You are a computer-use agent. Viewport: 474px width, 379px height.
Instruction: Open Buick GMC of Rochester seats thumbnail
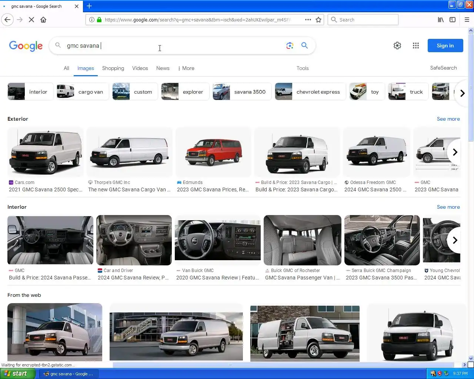click(x=303, y=240)
